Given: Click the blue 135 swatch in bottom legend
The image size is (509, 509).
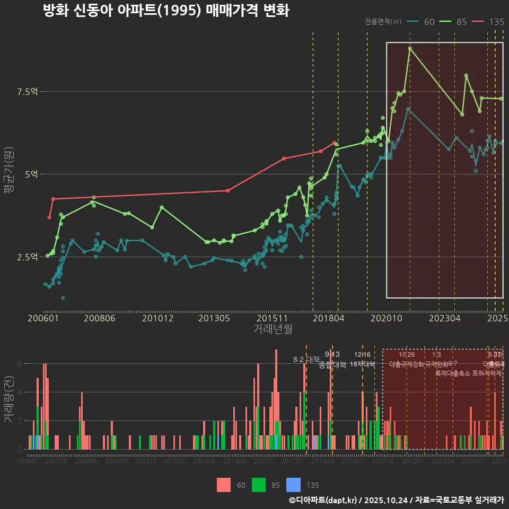Looking at the screenshot, I should (293, 485).
